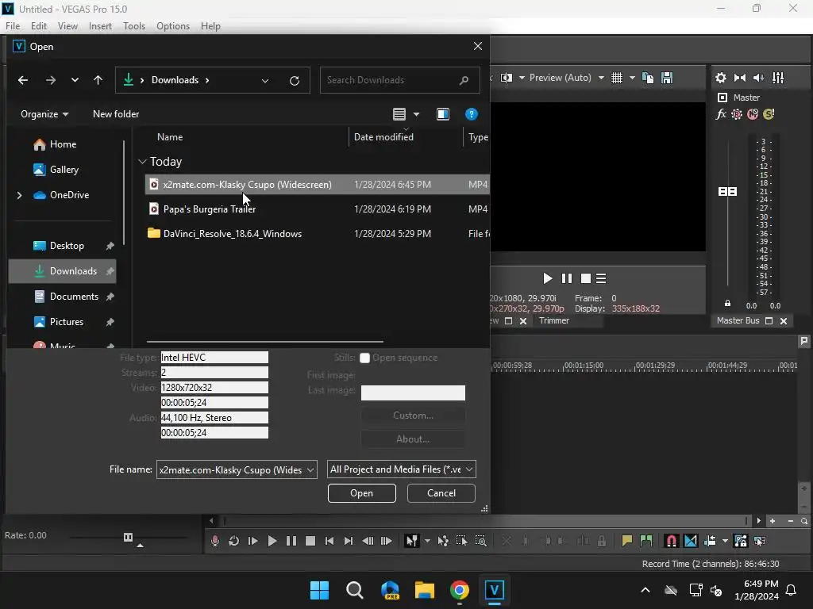Step to previous frame
This screenshot has height=609, width=813.
click(x=368, y=541)
